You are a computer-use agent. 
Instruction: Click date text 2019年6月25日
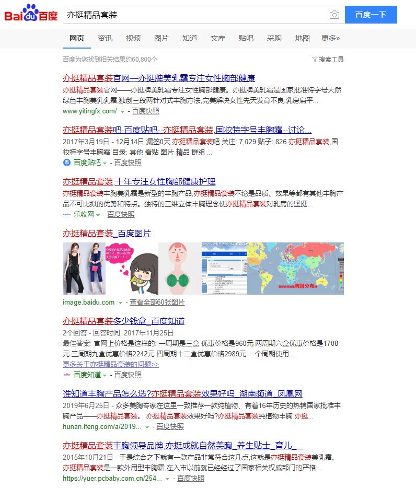point(86,405)
